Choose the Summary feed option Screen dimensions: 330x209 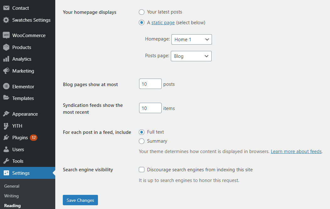click(142, 141)
